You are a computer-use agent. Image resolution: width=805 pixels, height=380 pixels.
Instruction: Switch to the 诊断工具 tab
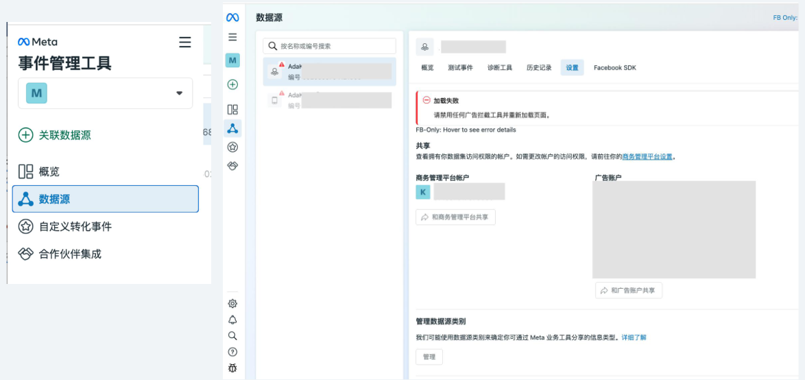[500, 68]
